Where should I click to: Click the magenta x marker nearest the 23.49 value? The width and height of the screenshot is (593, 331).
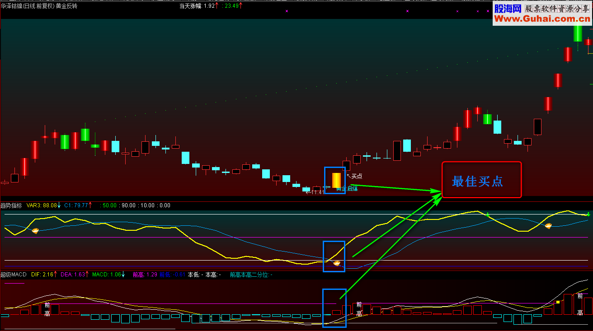pyautogui.click(x=287, y=11)
